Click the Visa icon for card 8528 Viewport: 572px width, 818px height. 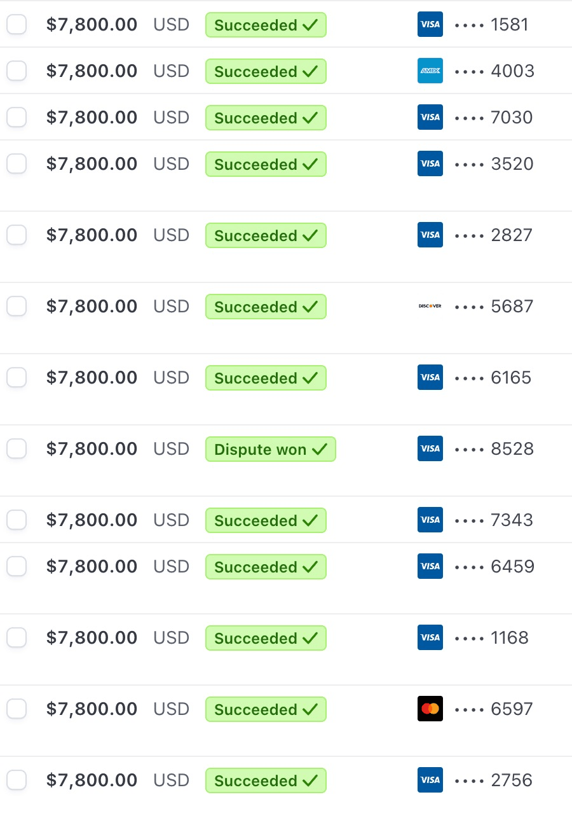(x=430, y=448)
